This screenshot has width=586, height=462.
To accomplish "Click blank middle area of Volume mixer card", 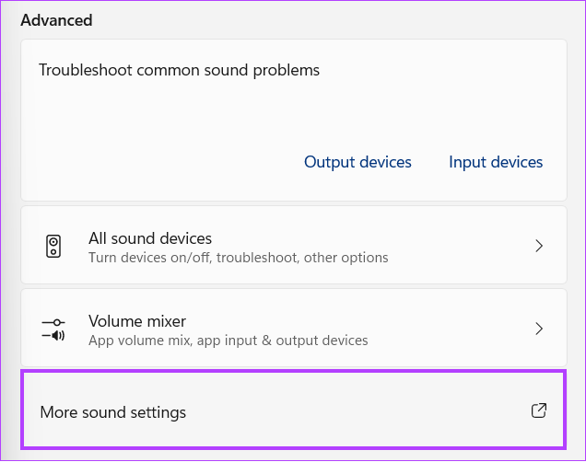I will click(x=449, y=328).
